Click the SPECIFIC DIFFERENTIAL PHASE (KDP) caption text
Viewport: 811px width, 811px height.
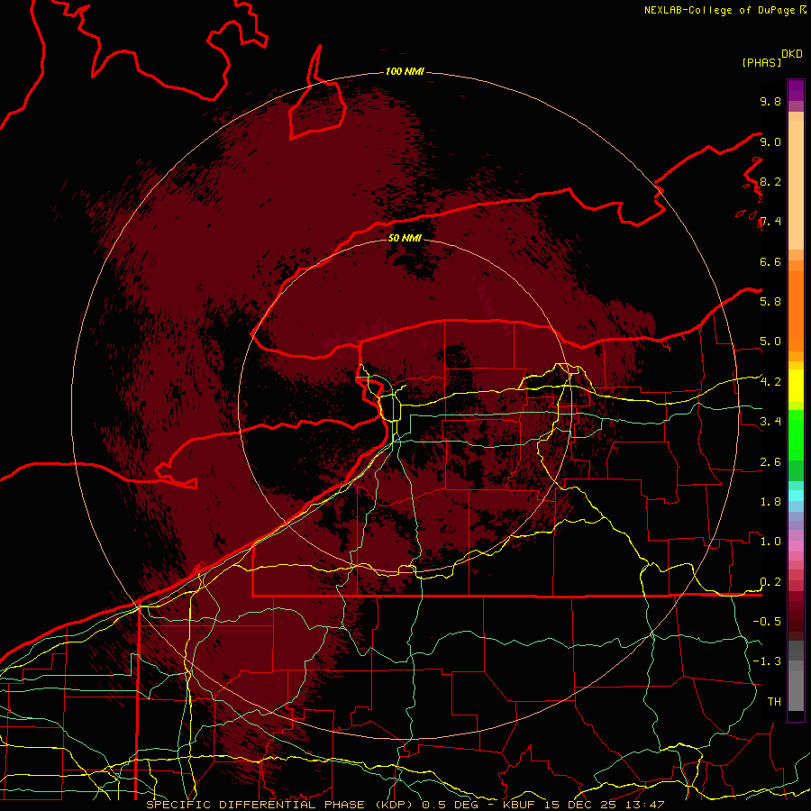click(281, 805)
